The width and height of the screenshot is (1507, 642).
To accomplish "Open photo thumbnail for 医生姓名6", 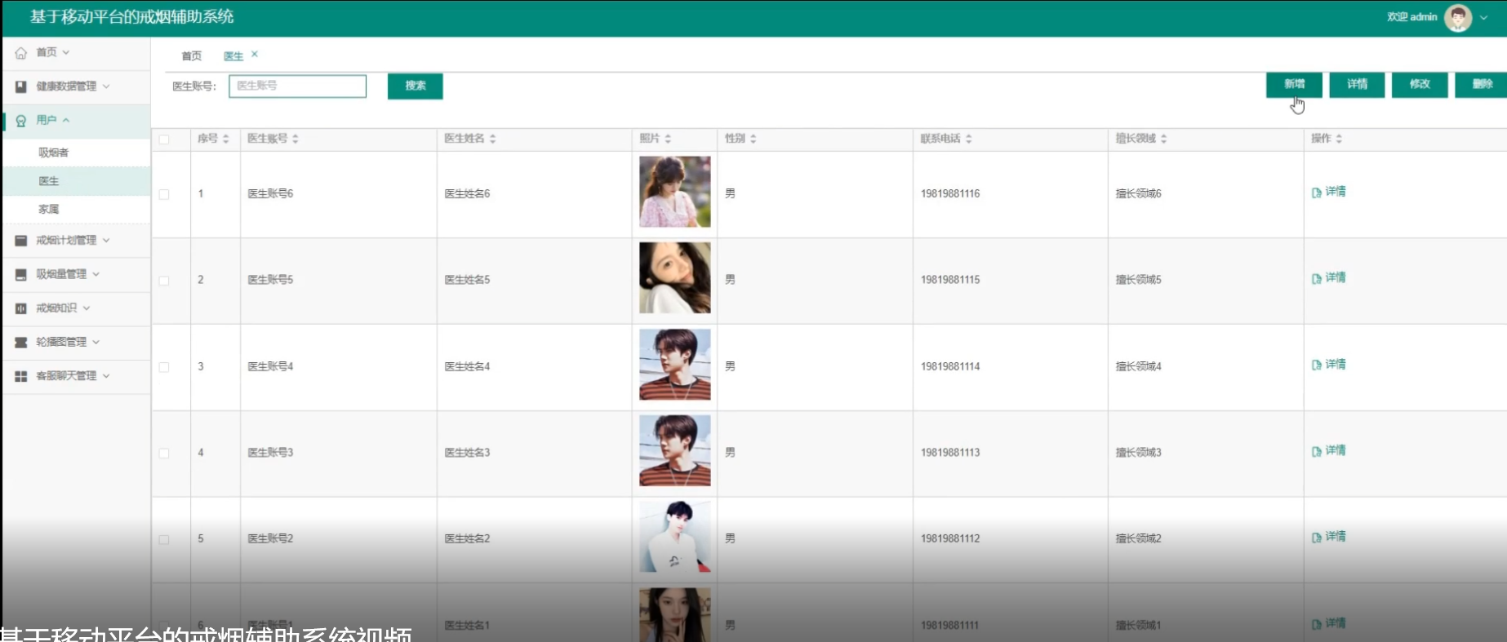I will [674, 192].
